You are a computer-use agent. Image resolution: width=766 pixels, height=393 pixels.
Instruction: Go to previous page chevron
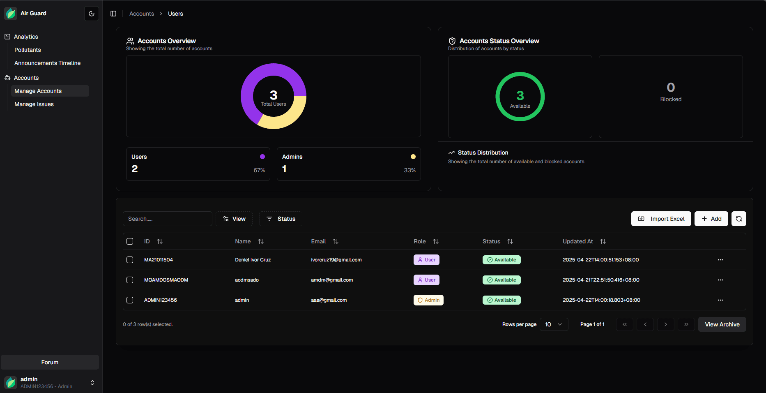coord(645,324)
